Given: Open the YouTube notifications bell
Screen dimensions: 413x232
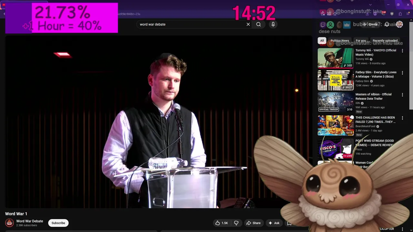Looking at the screenshot, I should pyautogui.click(x=387, y=24).
